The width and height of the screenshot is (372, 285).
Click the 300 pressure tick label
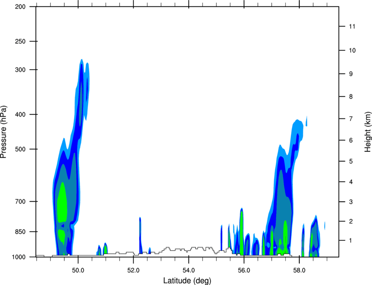tap(20, 70)
